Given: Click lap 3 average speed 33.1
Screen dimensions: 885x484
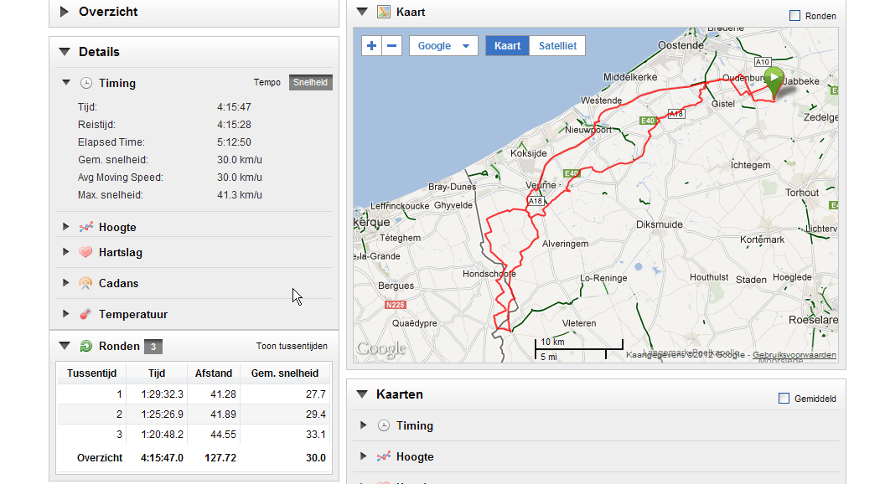Looking at the screenshot, I should pos(316,435).
